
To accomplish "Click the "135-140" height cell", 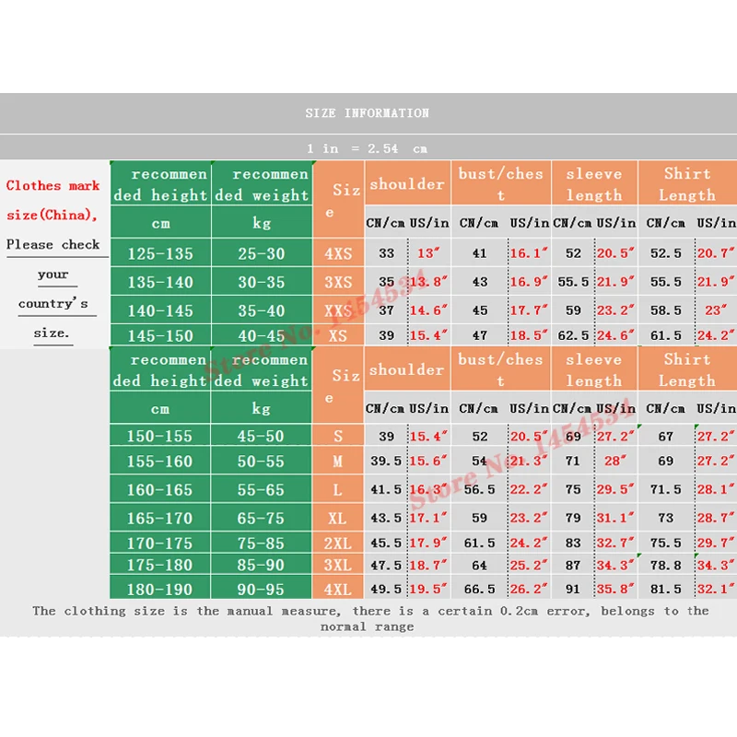I will tap(160, 282).
